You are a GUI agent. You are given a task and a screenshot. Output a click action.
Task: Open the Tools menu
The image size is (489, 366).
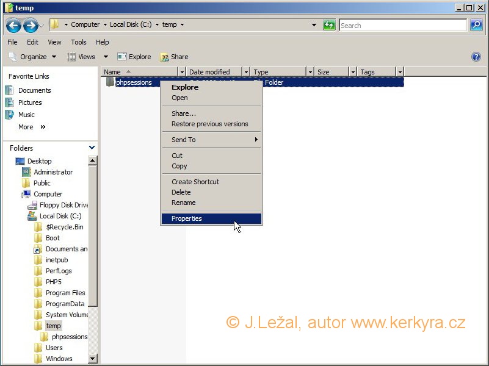tap(79, 42)
